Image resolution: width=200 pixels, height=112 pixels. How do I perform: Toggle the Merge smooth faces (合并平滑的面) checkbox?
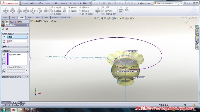pyautogui.click(x=8, y=67)
